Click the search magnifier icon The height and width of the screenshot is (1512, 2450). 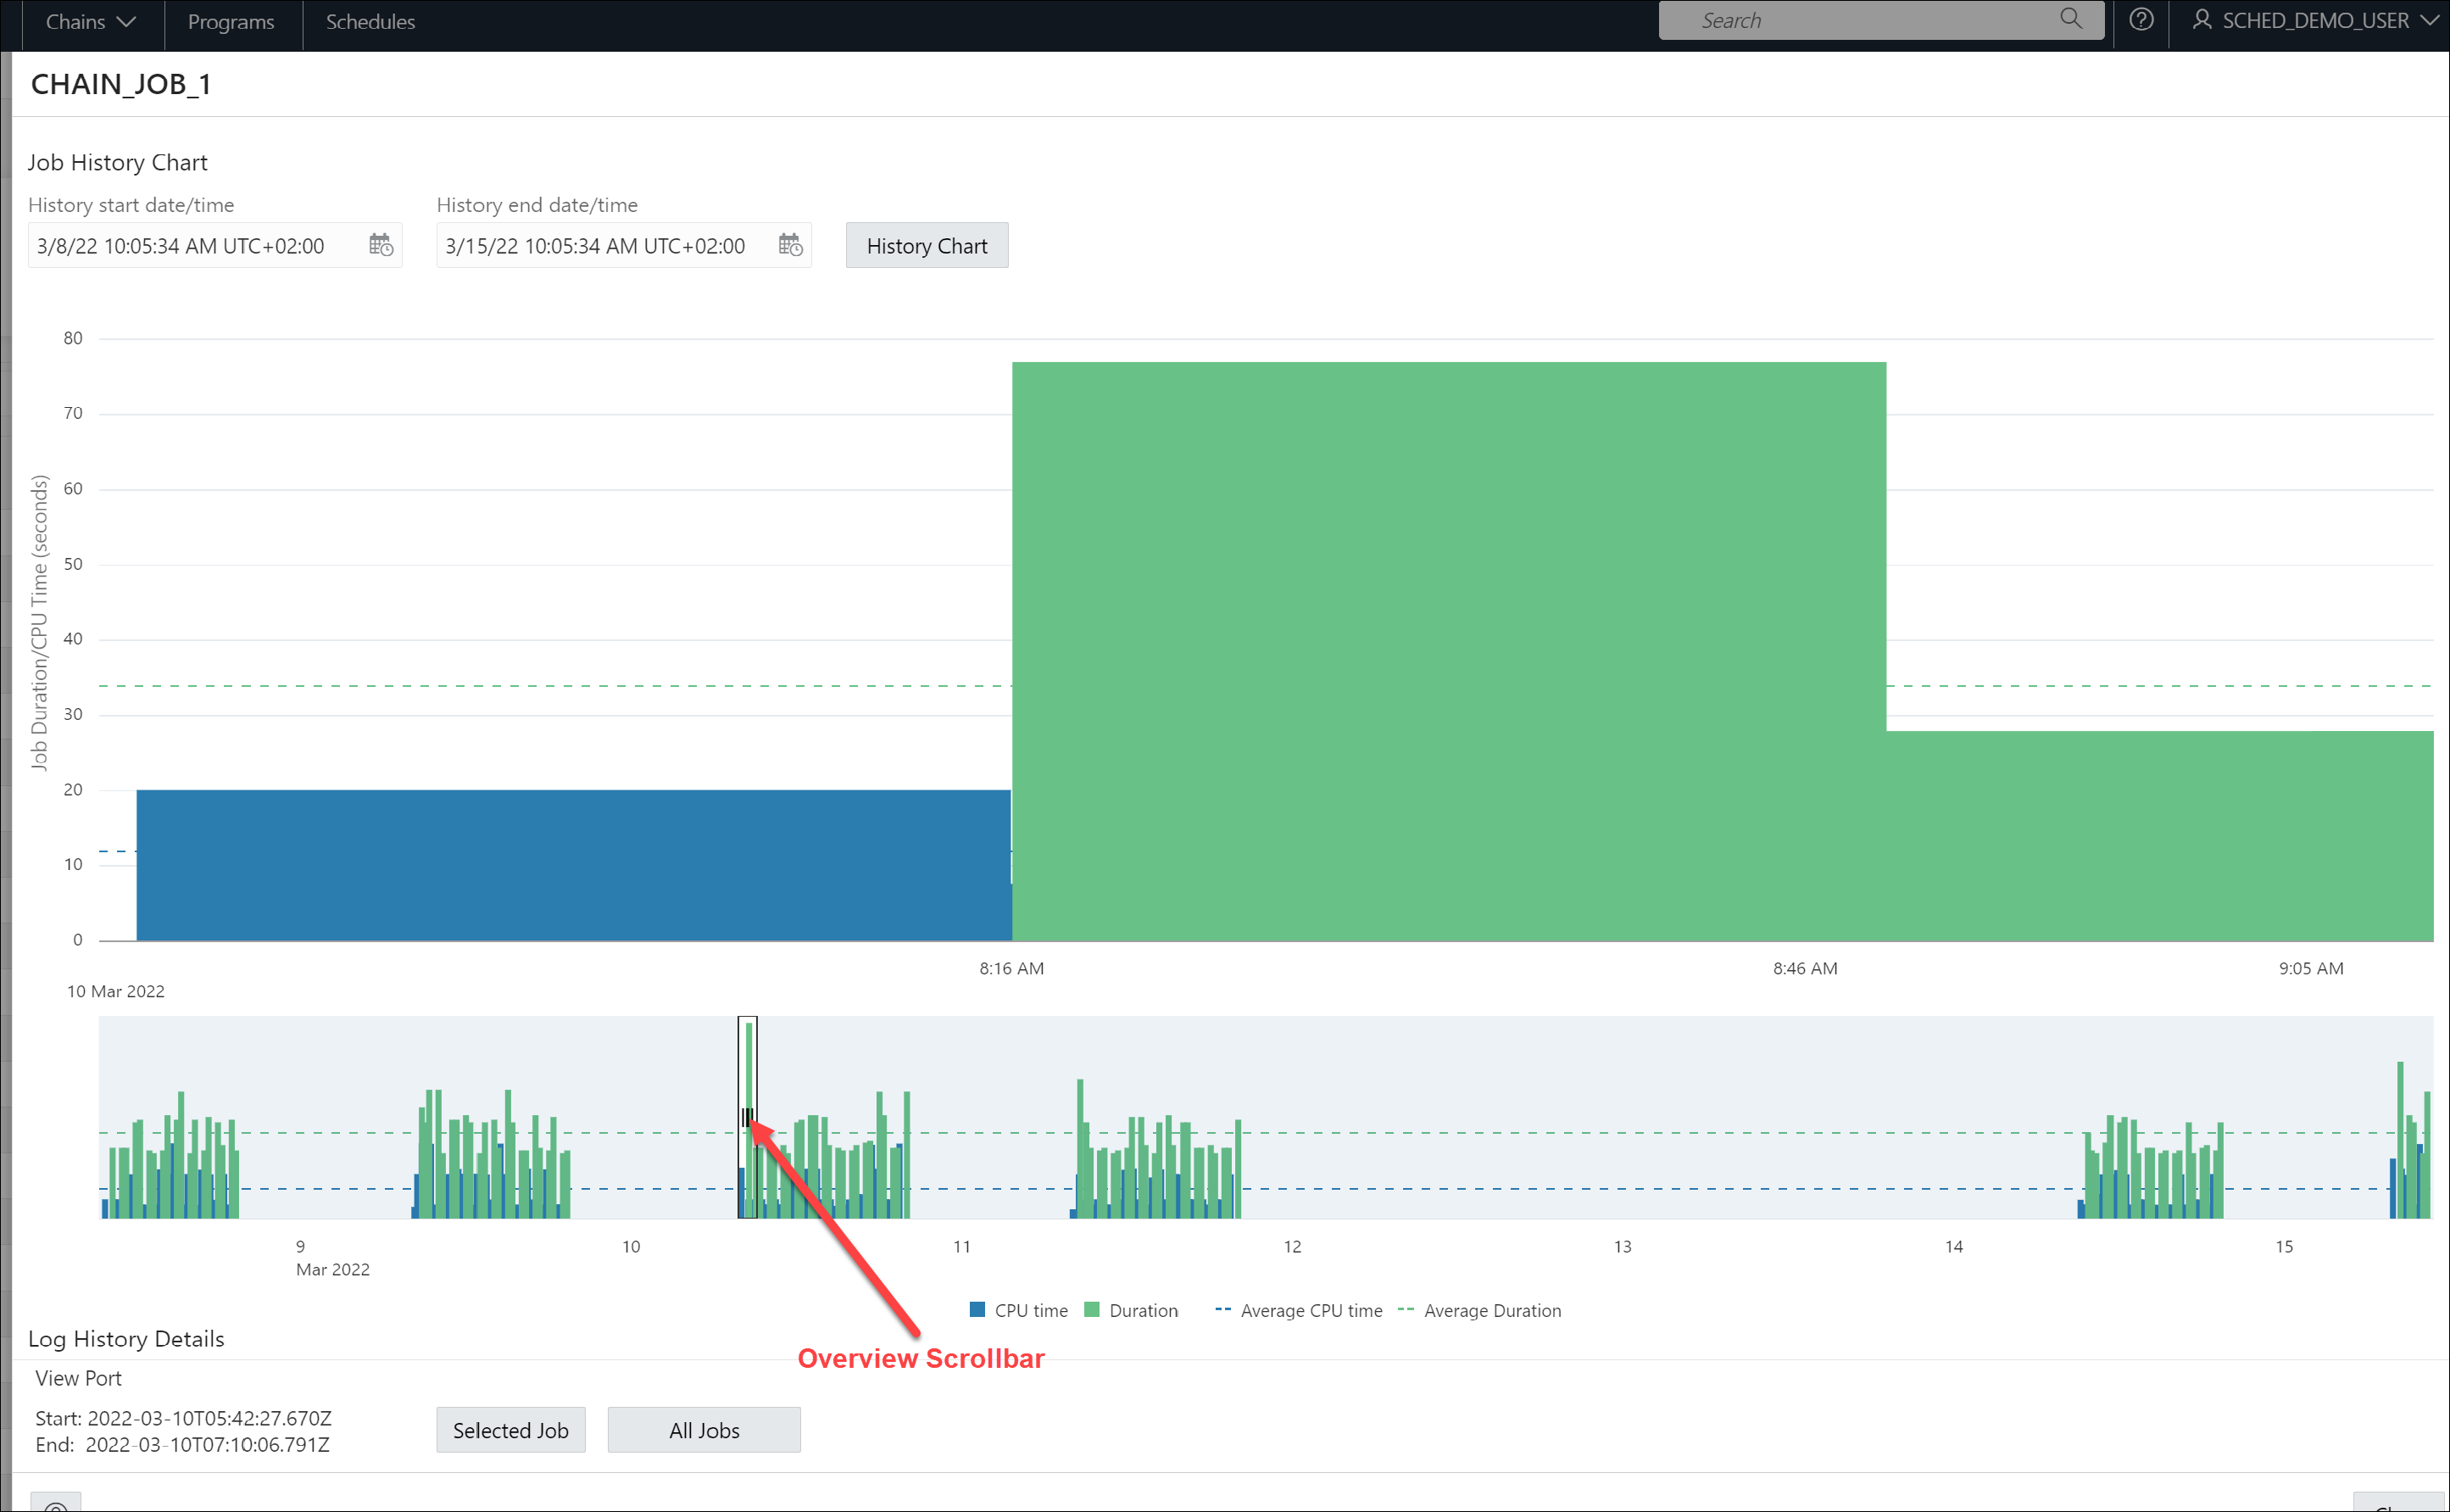(x=2071, y=19)
